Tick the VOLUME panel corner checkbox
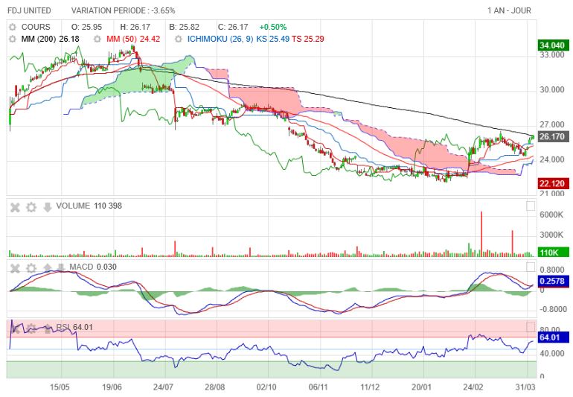Image resolution: width=573 pixels, height=397 pixels. coord(531,206)
